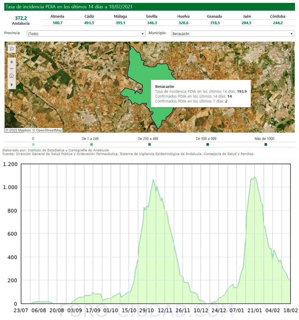Click 'Más de 1000' legend swatch
Viewport: 299px width, 320px height.
tap(266, 144)
